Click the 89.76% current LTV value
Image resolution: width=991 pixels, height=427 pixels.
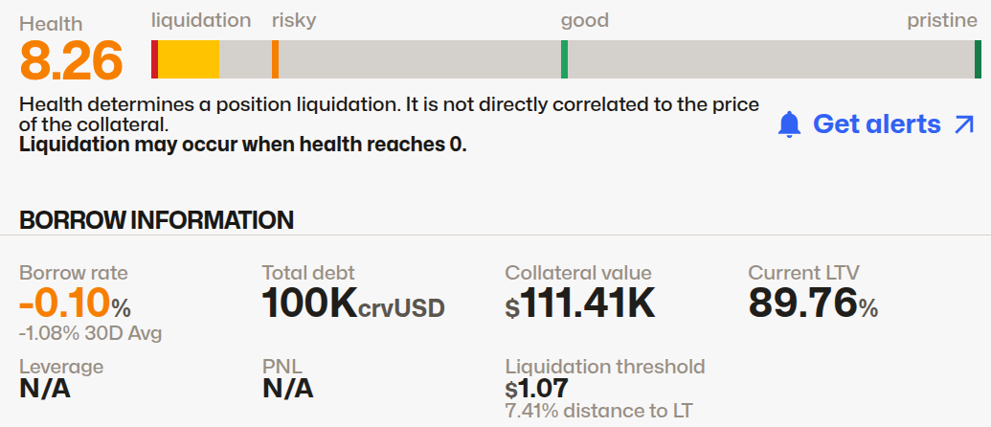(812, 304)
